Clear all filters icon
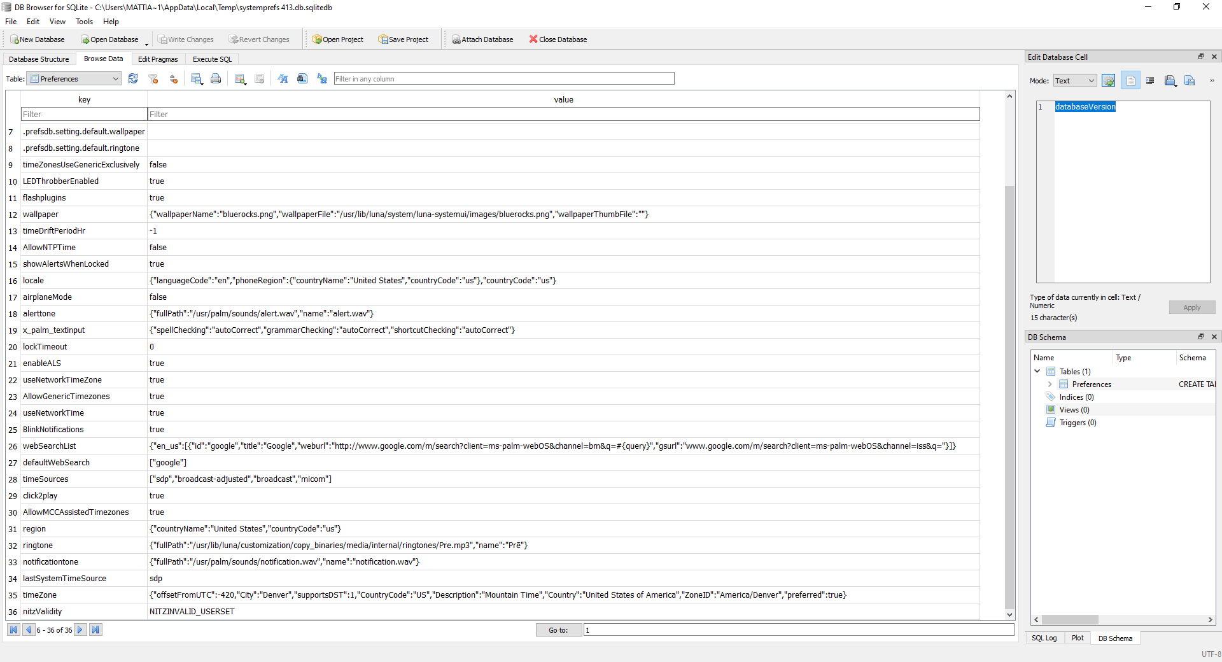The width and height of the screenshot is (1222, 662). (153, 79)
